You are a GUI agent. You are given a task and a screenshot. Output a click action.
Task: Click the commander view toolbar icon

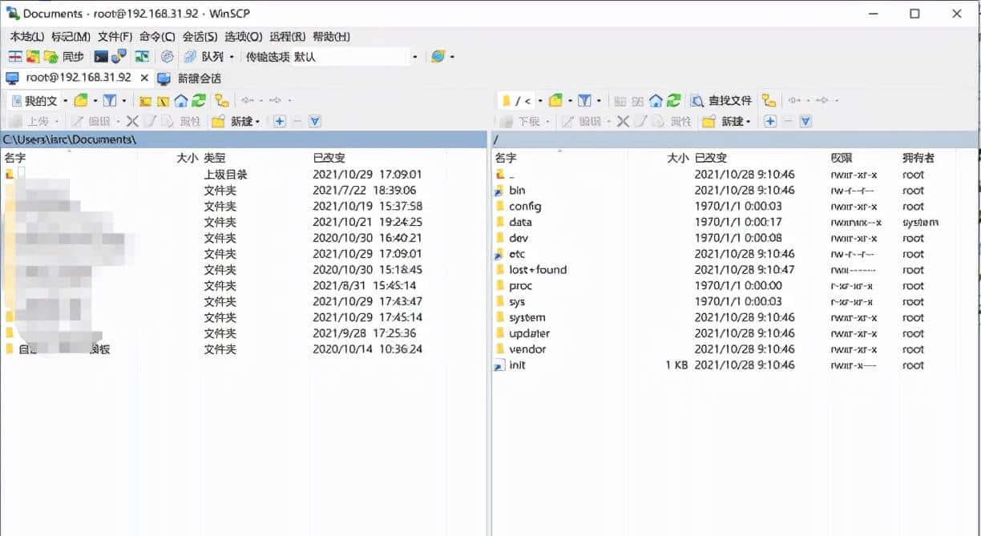coord(14,56)
